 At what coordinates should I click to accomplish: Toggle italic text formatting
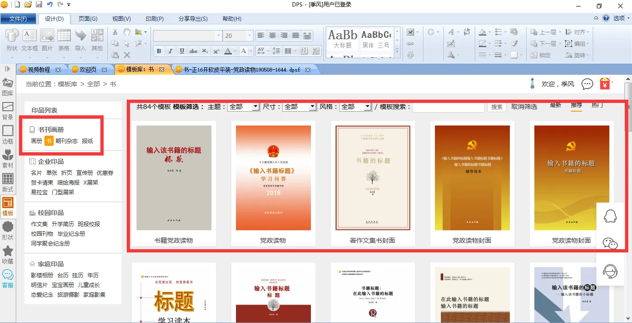[x=170, y=51]
